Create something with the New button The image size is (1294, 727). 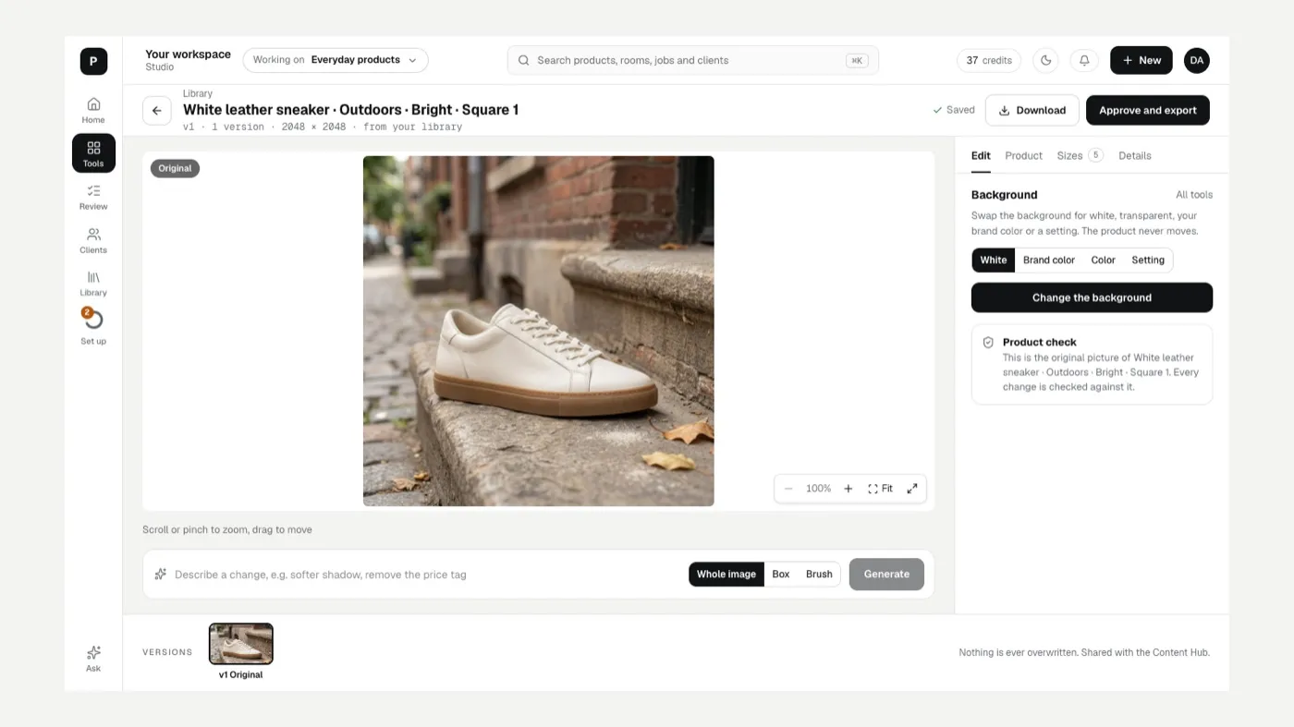[x=1141, y=60]
